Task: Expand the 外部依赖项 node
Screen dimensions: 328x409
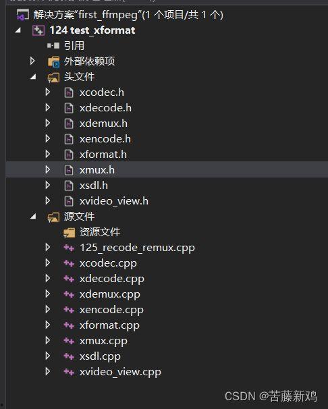Action: click(32, 61)
